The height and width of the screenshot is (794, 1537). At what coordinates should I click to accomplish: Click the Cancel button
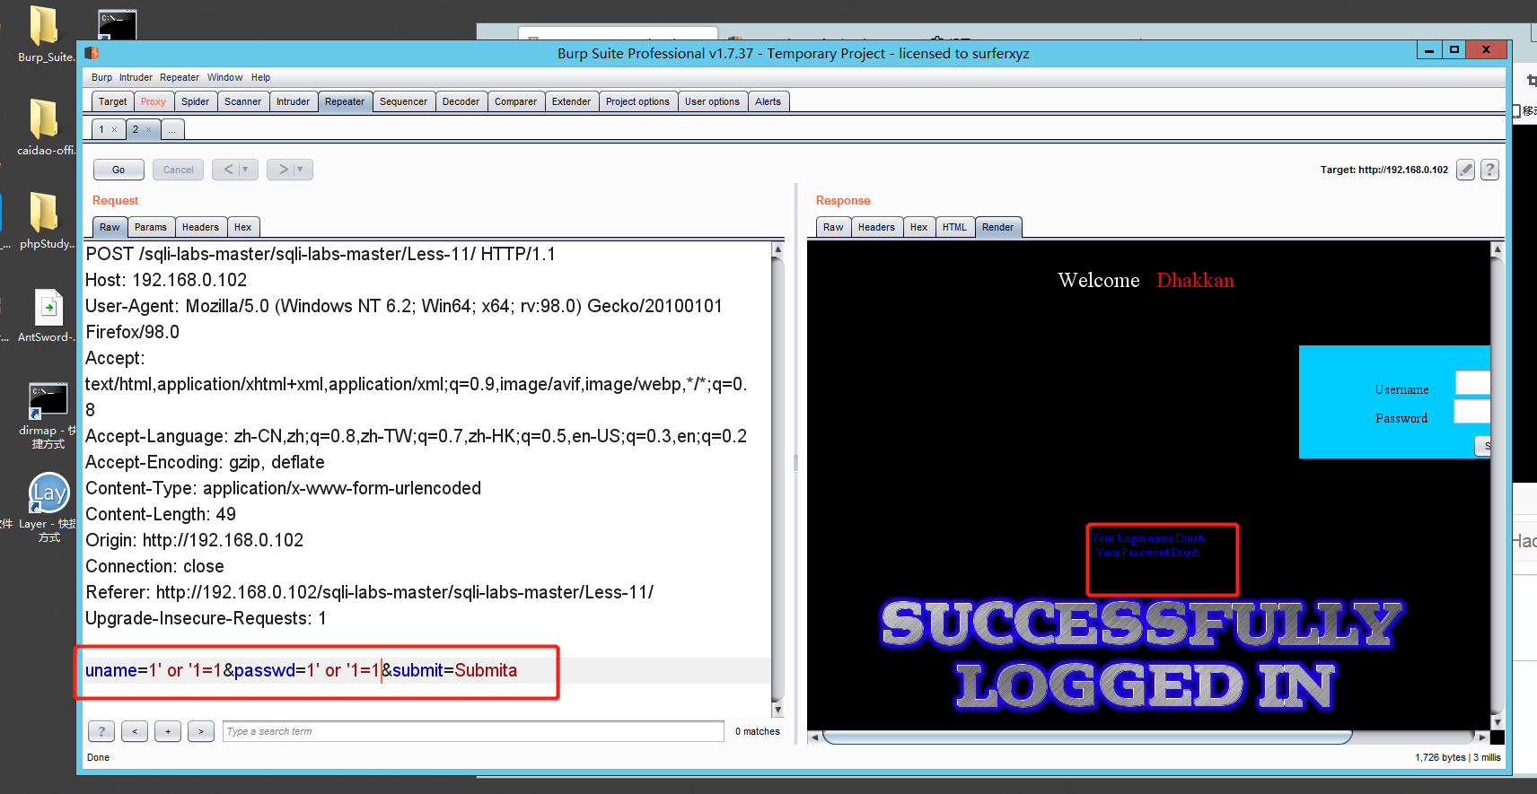(x=178, y=170)
